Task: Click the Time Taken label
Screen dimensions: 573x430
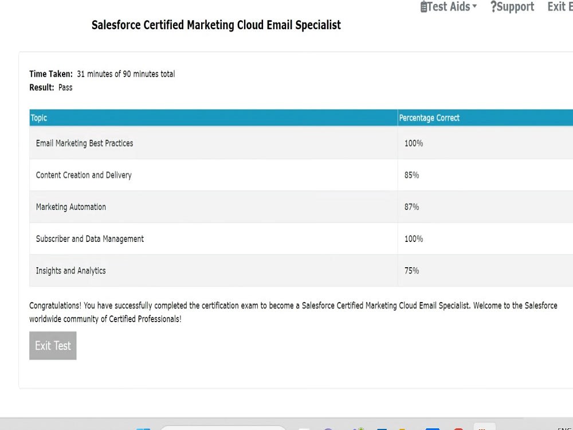Action: coord(51,74)
